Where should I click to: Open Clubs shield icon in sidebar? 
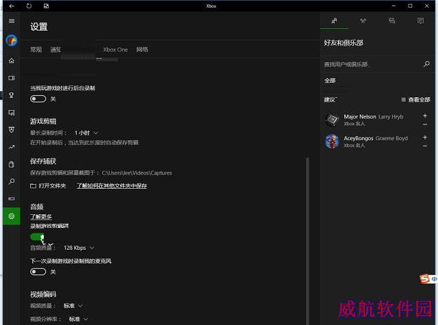point(12,130)
